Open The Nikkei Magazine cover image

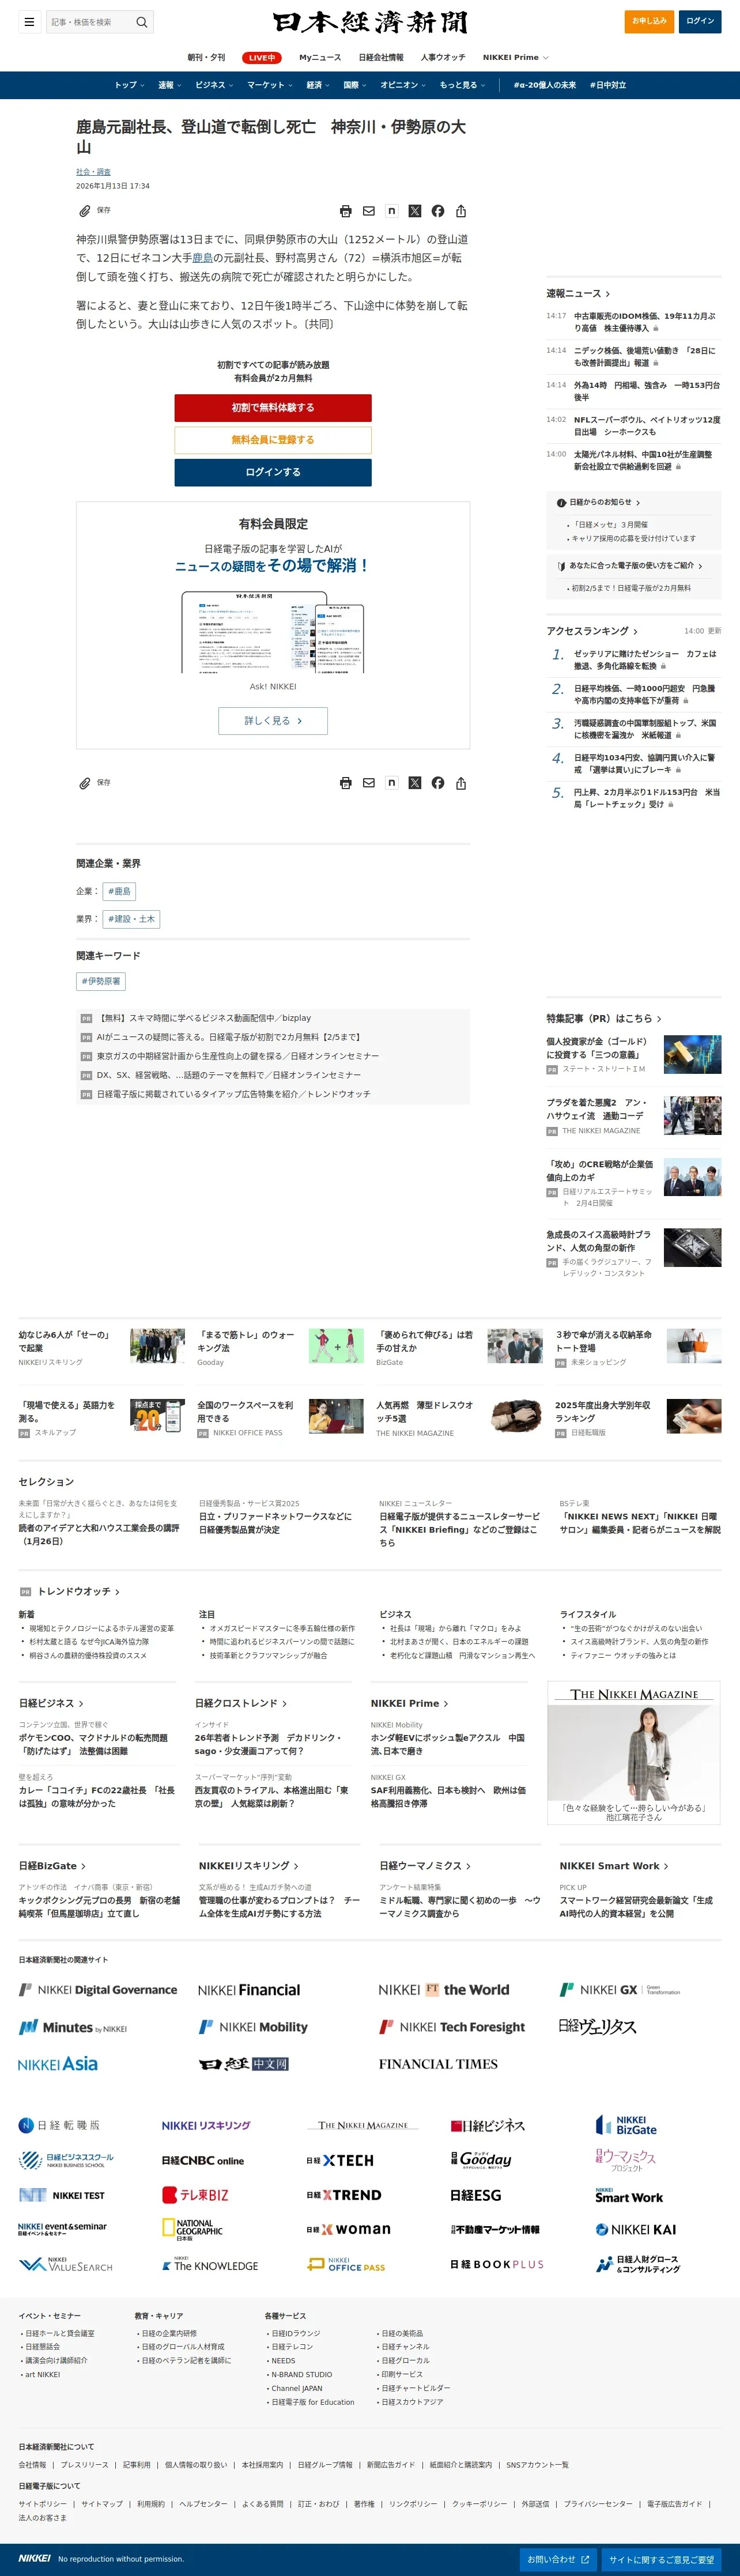coord(634,1752)
